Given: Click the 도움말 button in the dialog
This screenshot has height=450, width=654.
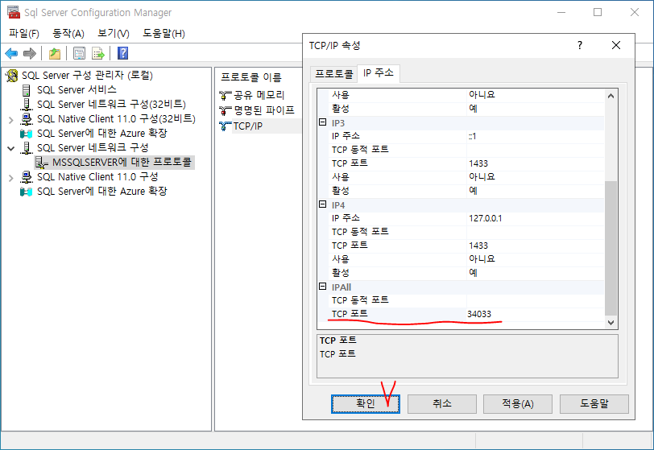Looking at the screenshot, I should click(x=594, y=403).
